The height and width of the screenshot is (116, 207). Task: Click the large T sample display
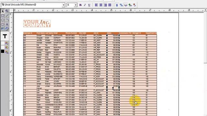pos(5,36)
